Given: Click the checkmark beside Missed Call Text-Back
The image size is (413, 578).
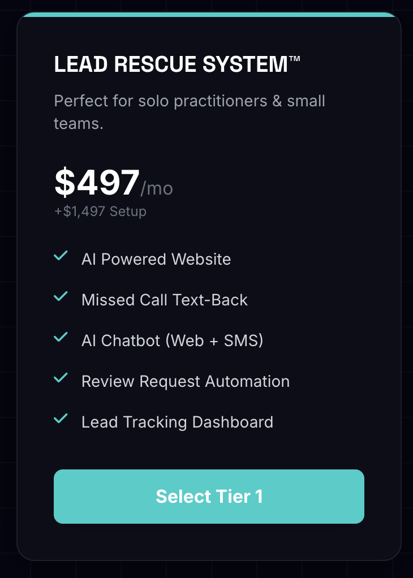Looking at the screenshot, I should click(x=61, y=296).
